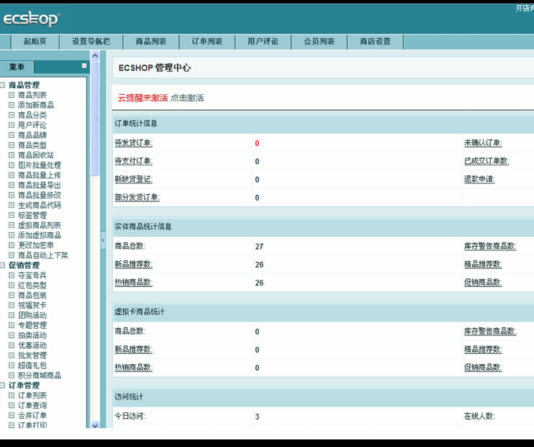Viewport: 534px width, 447px height.
Task: Open 添加虚拟商品 in the sidebar
Action: point(40,235)
